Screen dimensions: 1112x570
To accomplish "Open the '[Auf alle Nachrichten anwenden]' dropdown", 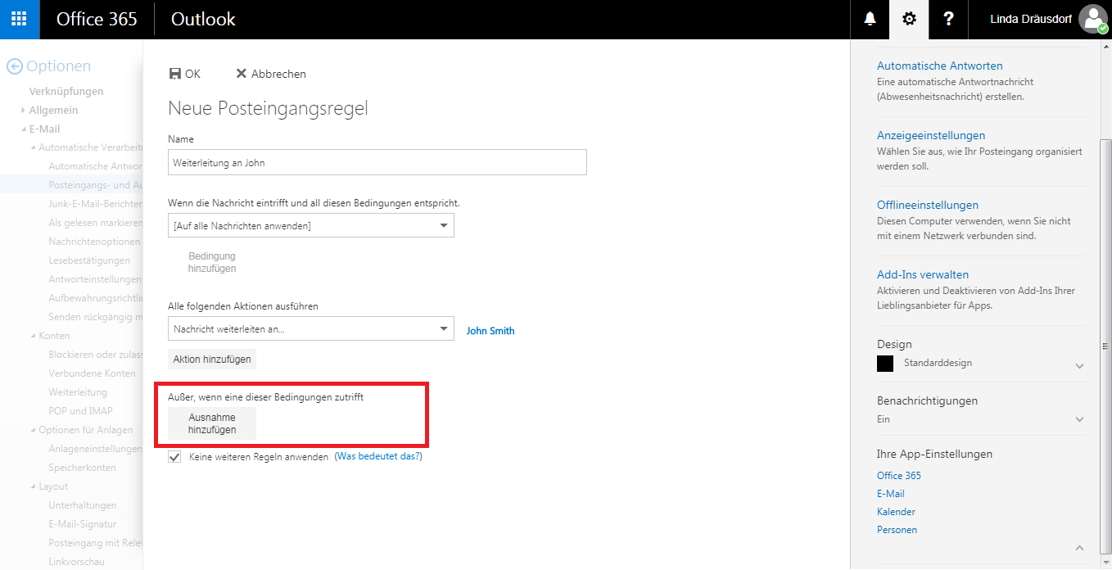I will (x=310, y=224).
